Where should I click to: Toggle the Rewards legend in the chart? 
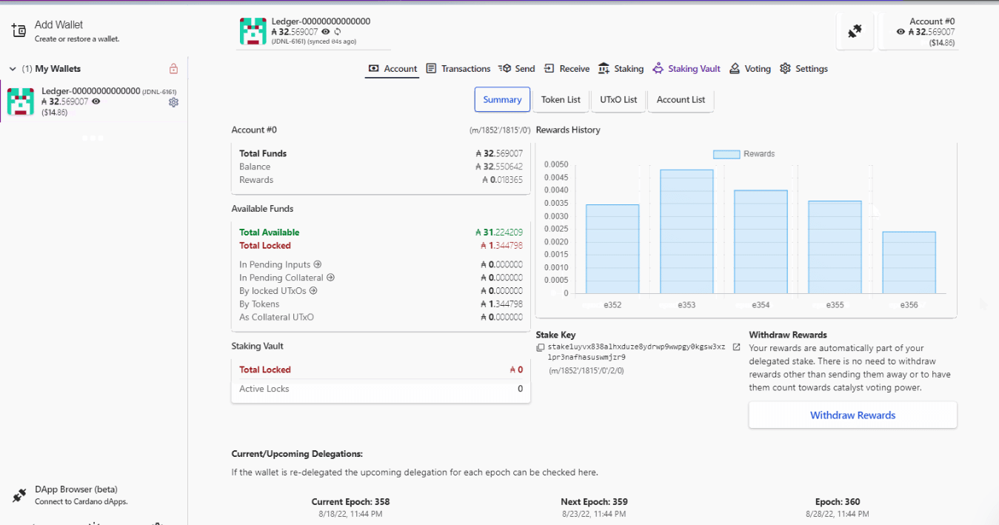coord(744,154)
